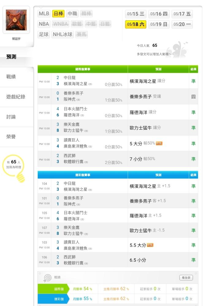The width and height of the screenshot is (208, 306).
Task: Open the NHL冰球 tab
Action: tap(63, 34)
